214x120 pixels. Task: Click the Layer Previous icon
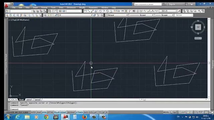(98, 15)
